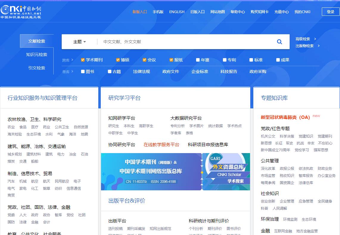Click 党委 under 党政、社团 section
Screen dimensions: 340x235
click(11, 215)
